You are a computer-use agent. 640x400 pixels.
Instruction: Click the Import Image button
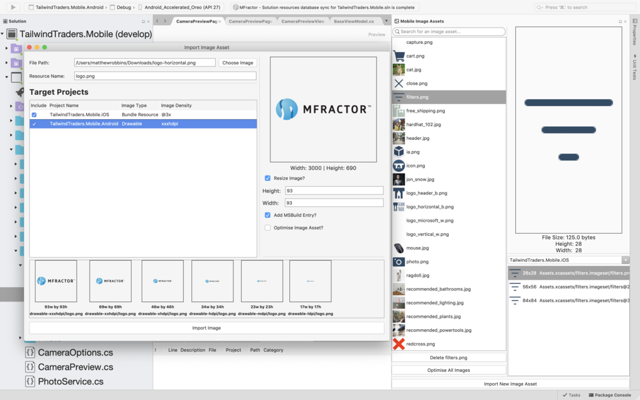click(x=206, y=328)
